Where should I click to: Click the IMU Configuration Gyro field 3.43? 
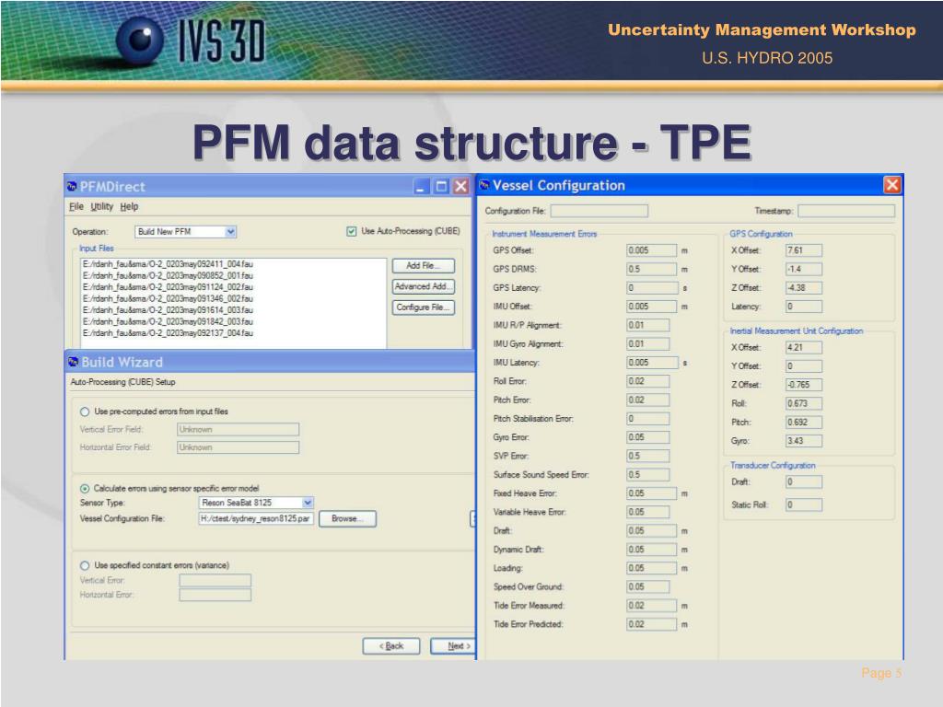[803, 441]
